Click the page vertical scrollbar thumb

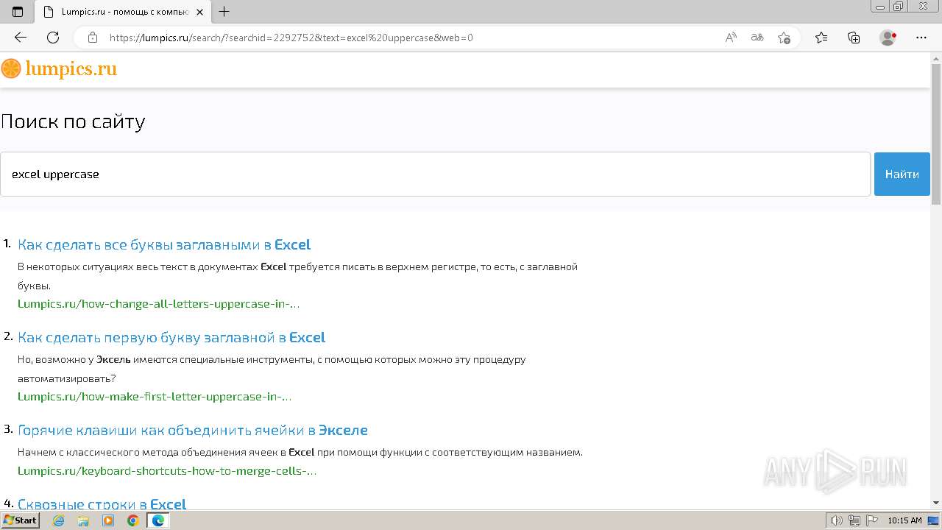[x=936, y=134]
